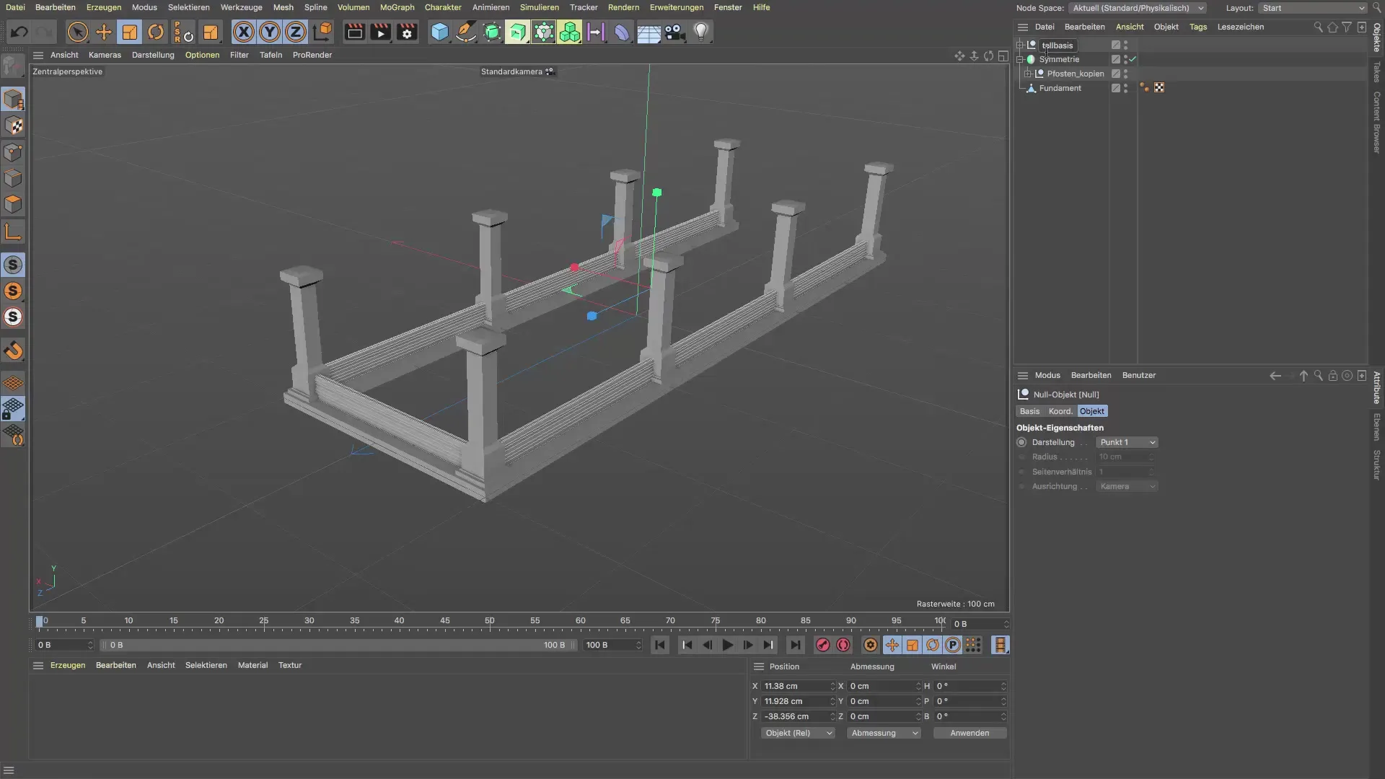Open Object Manager Tags menu
This screenshot has height=779, width=1385.
[x=1198, y=27]
